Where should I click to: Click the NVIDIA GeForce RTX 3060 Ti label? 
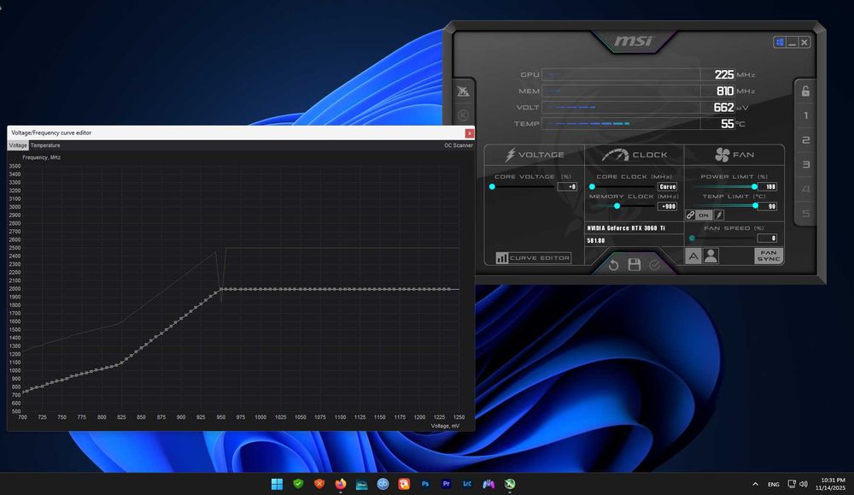626,228
